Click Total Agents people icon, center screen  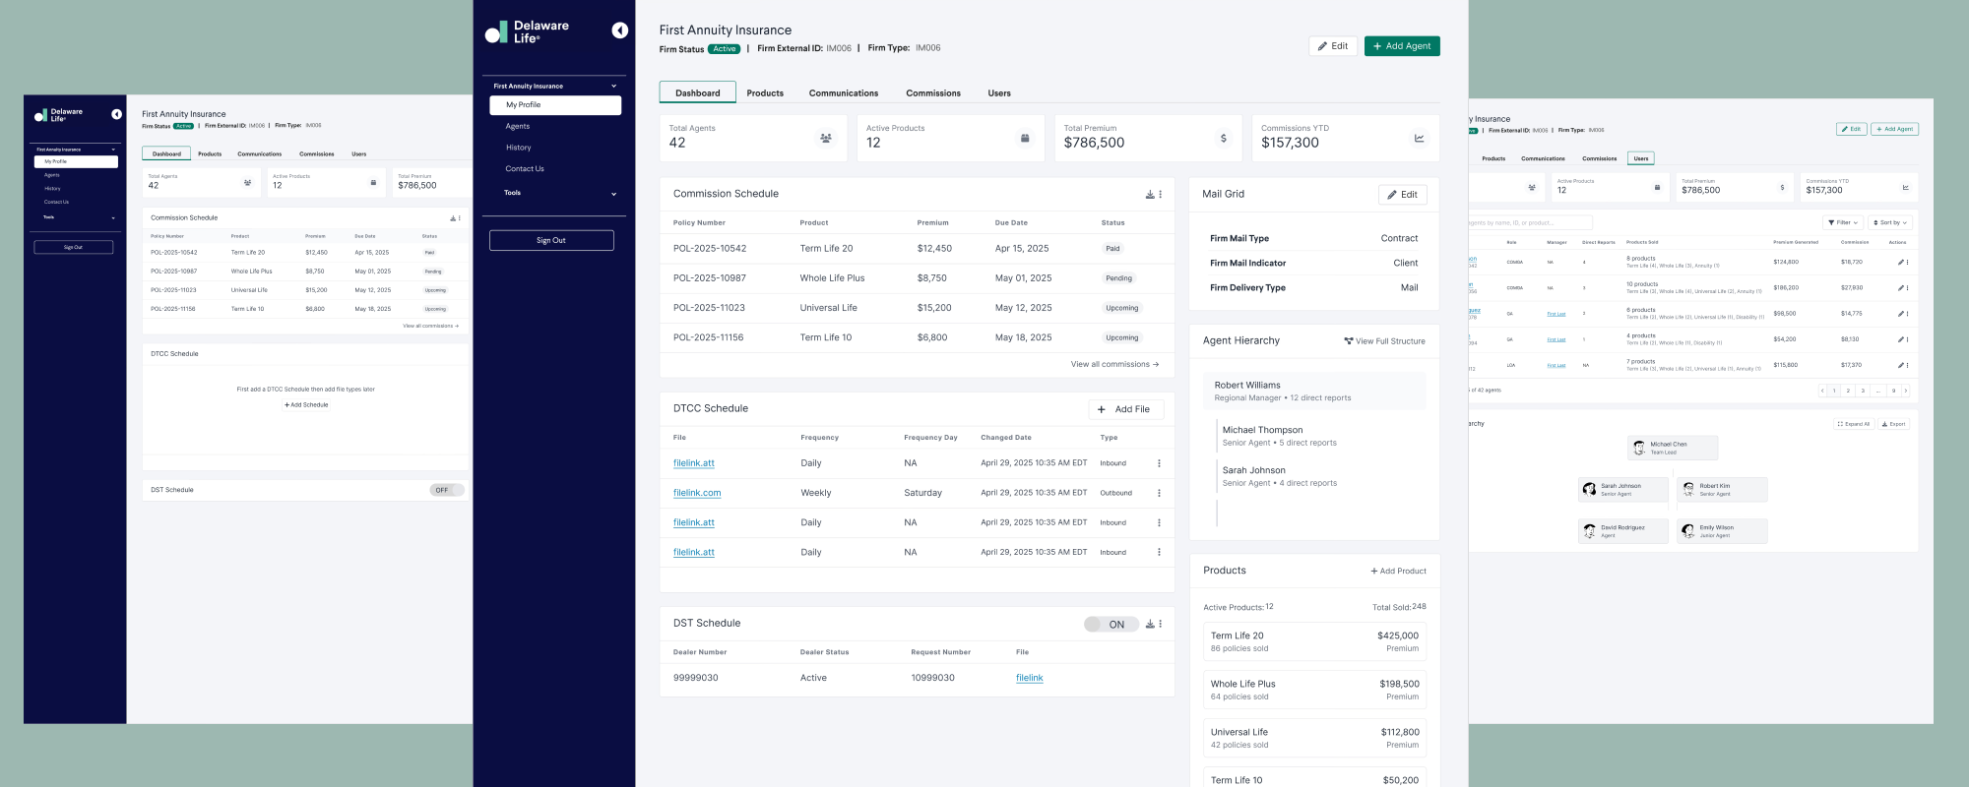click(x=826, y=139)
